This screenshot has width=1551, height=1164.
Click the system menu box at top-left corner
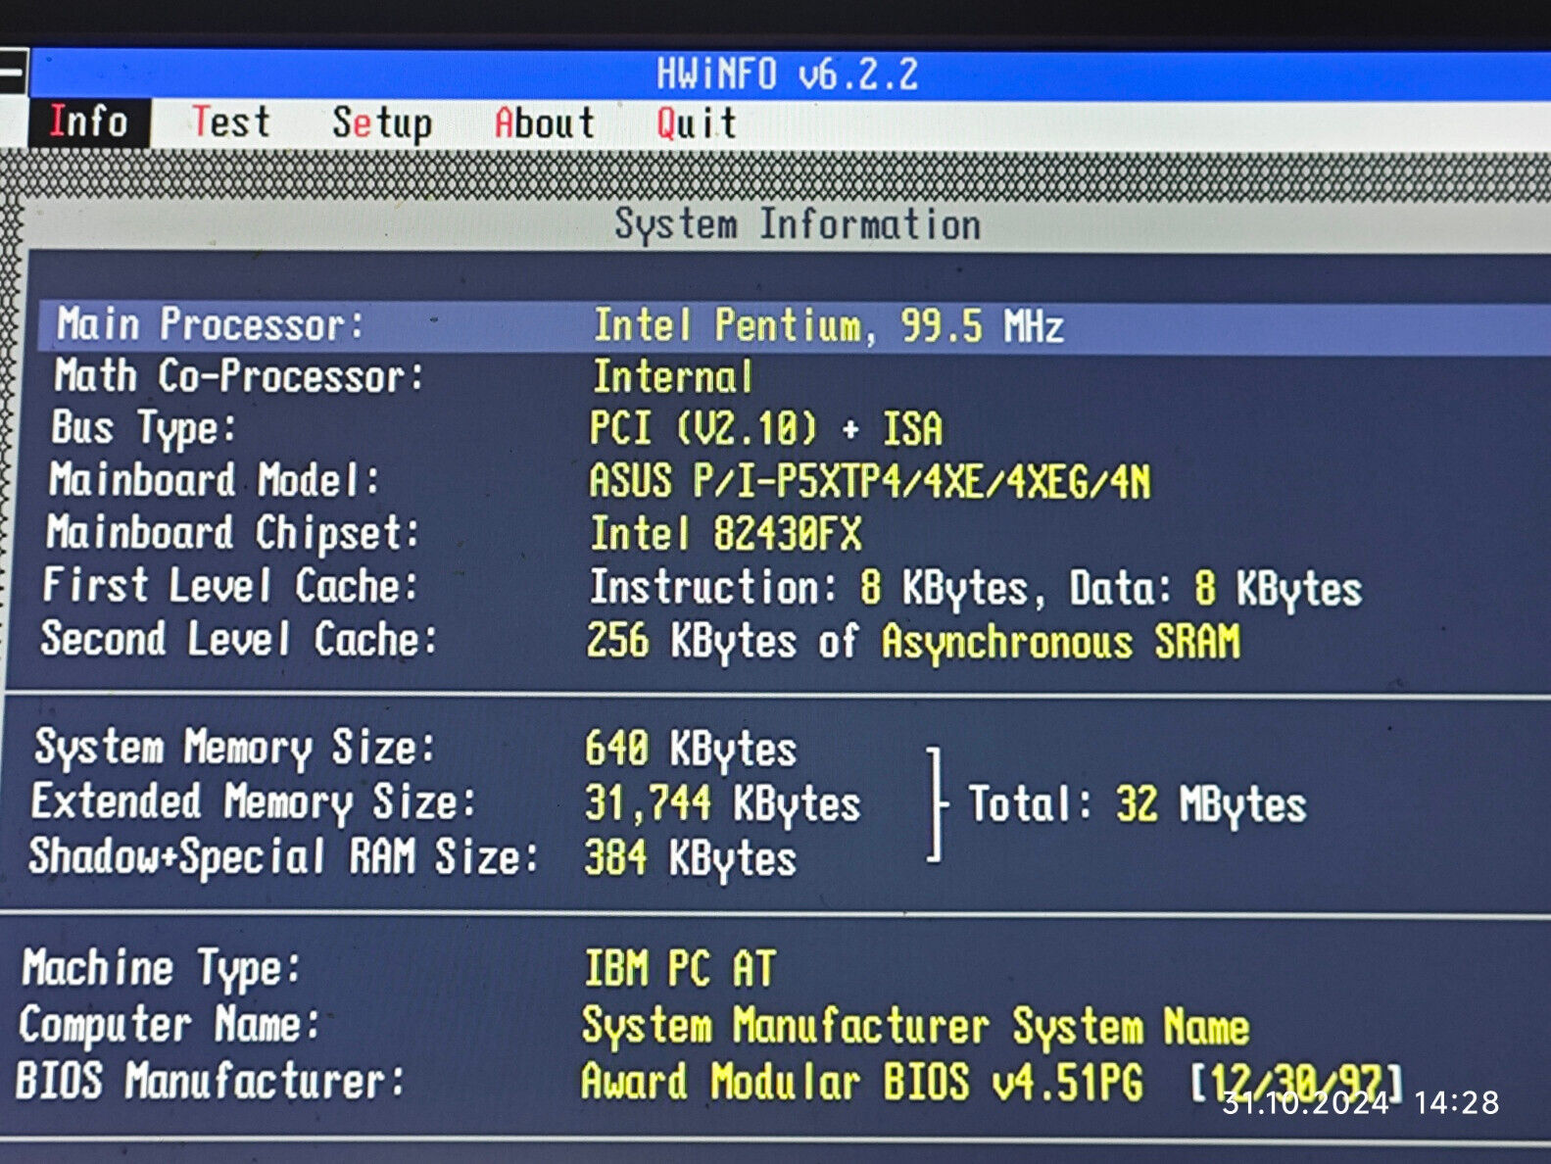pyautogui.click(x=14, y=72)
